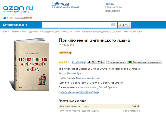The width and height of the screenshot is (166, 121).
Task: Click the people icon beside 1 397
Action: [x=4, y=18]
